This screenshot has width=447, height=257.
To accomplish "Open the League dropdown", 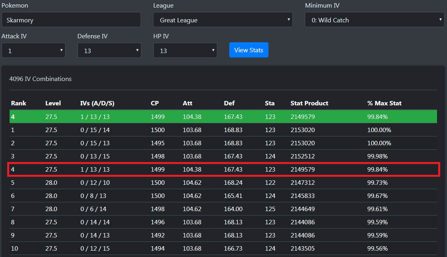I will click(x=223, y=20).
